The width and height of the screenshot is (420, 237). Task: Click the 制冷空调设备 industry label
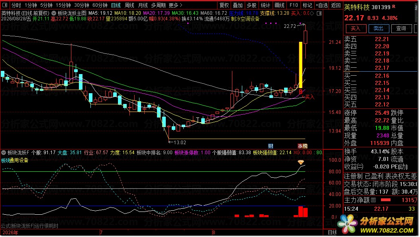[245, 19]
